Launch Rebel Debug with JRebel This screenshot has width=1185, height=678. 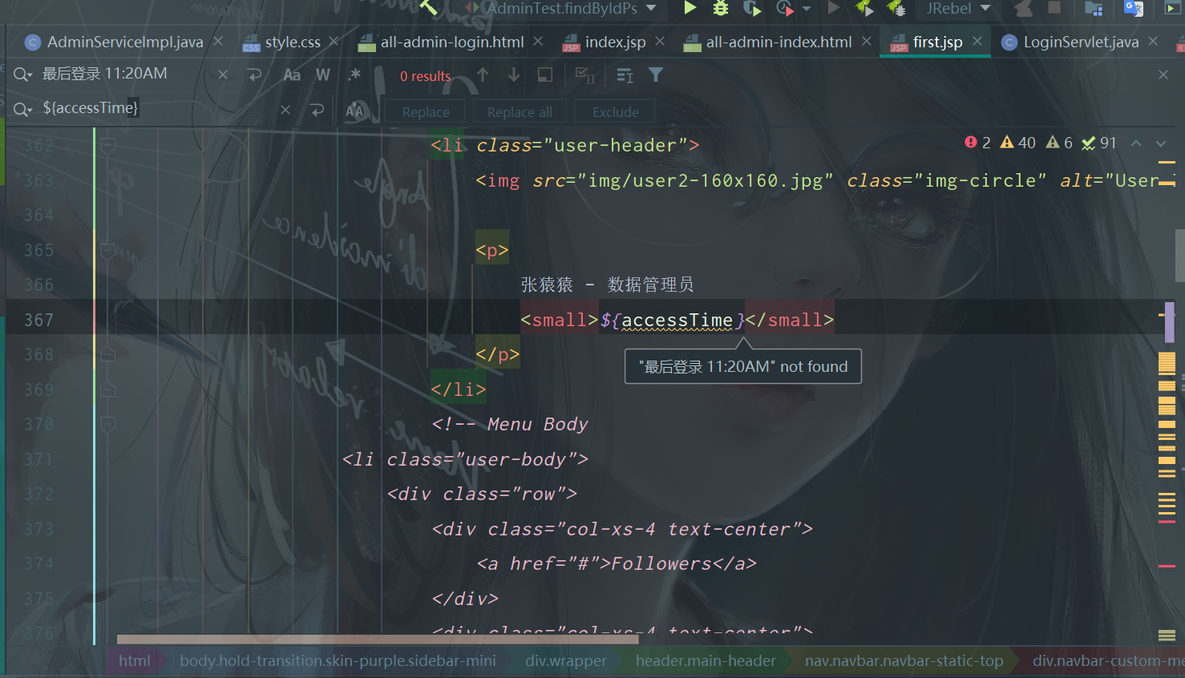tap(896, 8)
